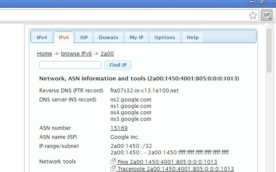Go to the Domain tab
The image size is (276, 172).
point(108,37)
